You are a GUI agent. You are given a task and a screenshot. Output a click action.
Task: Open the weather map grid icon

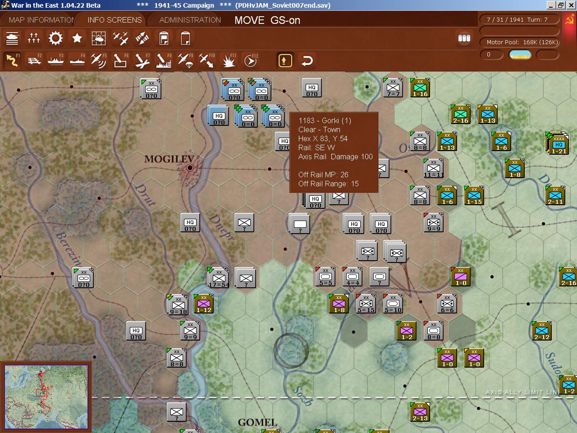(99, 38)
